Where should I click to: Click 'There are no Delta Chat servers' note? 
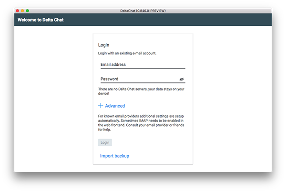141,91
